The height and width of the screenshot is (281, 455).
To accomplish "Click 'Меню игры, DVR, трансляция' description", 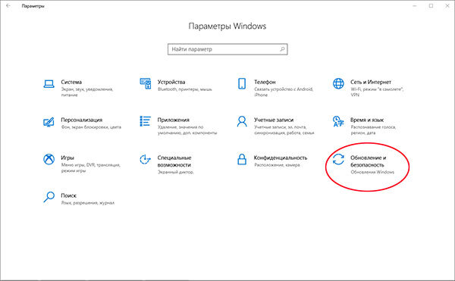I will 90,167.
